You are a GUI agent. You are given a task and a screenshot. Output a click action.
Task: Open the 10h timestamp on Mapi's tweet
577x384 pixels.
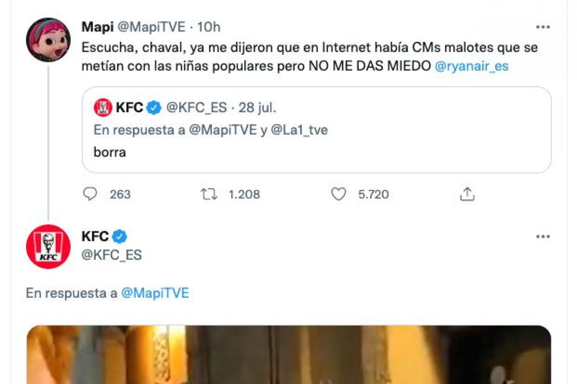point(209,27)
